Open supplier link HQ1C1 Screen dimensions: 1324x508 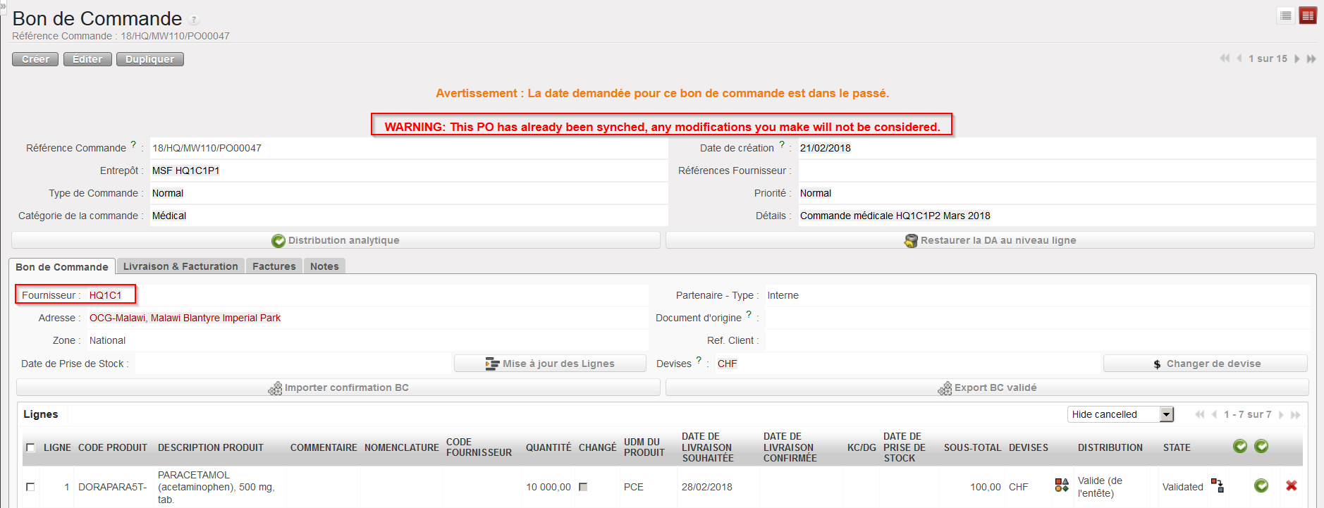(x=106, y=295)
